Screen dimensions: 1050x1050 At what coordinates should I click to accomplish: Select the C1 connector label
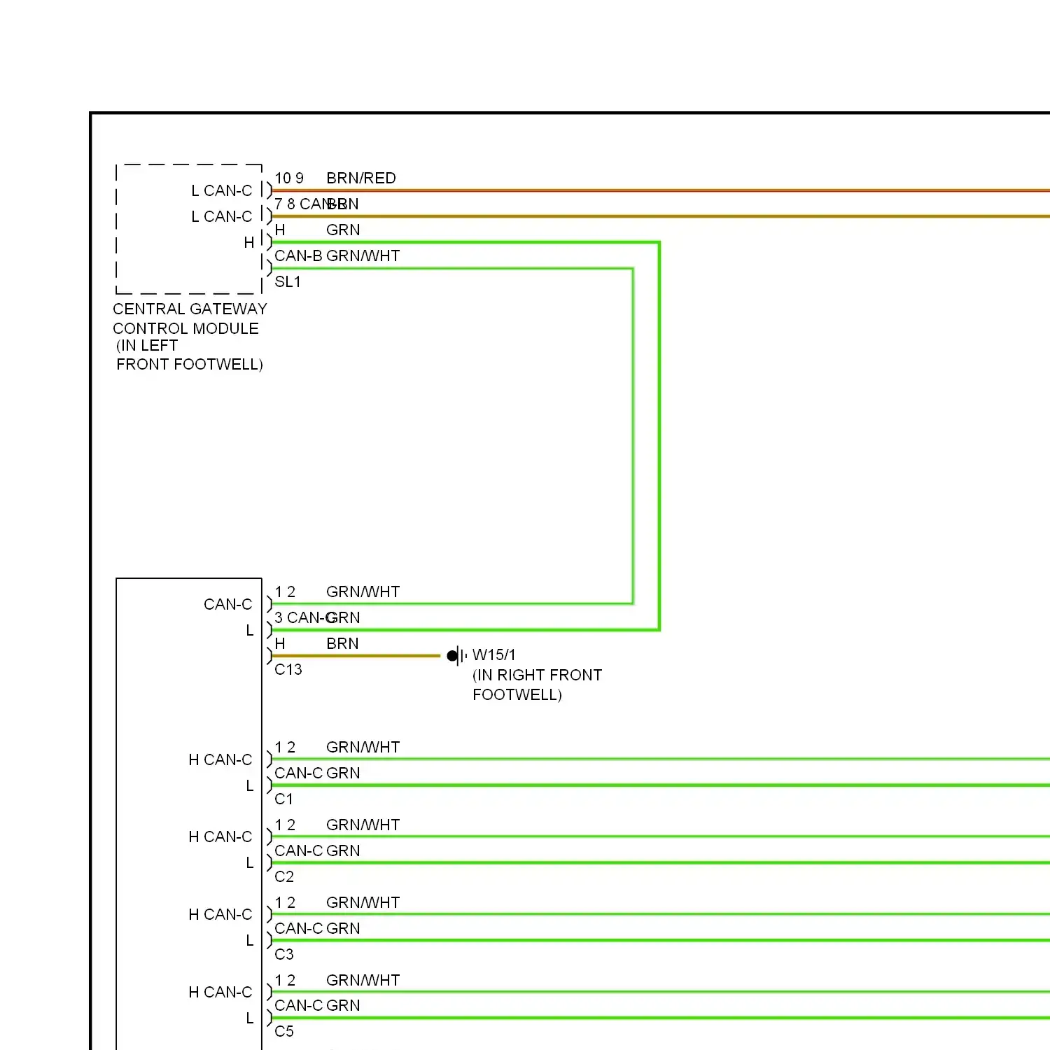[283, 799]
